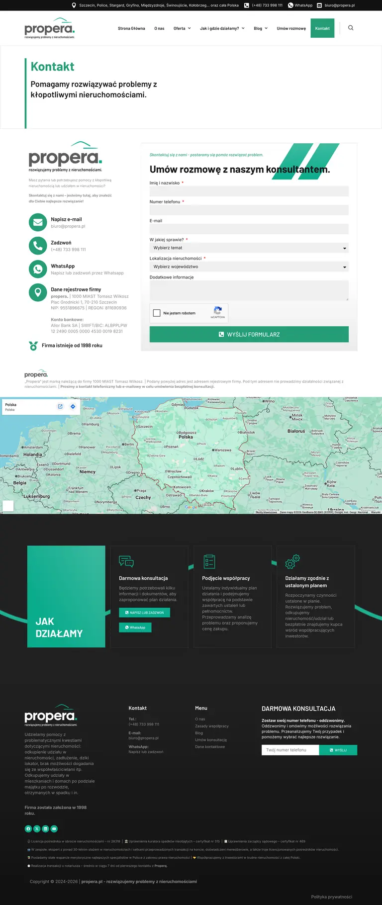The width and height of the screenshot is (382, 905).
Task: Click the Warszawa label on the map
Action: click(222, 450)
